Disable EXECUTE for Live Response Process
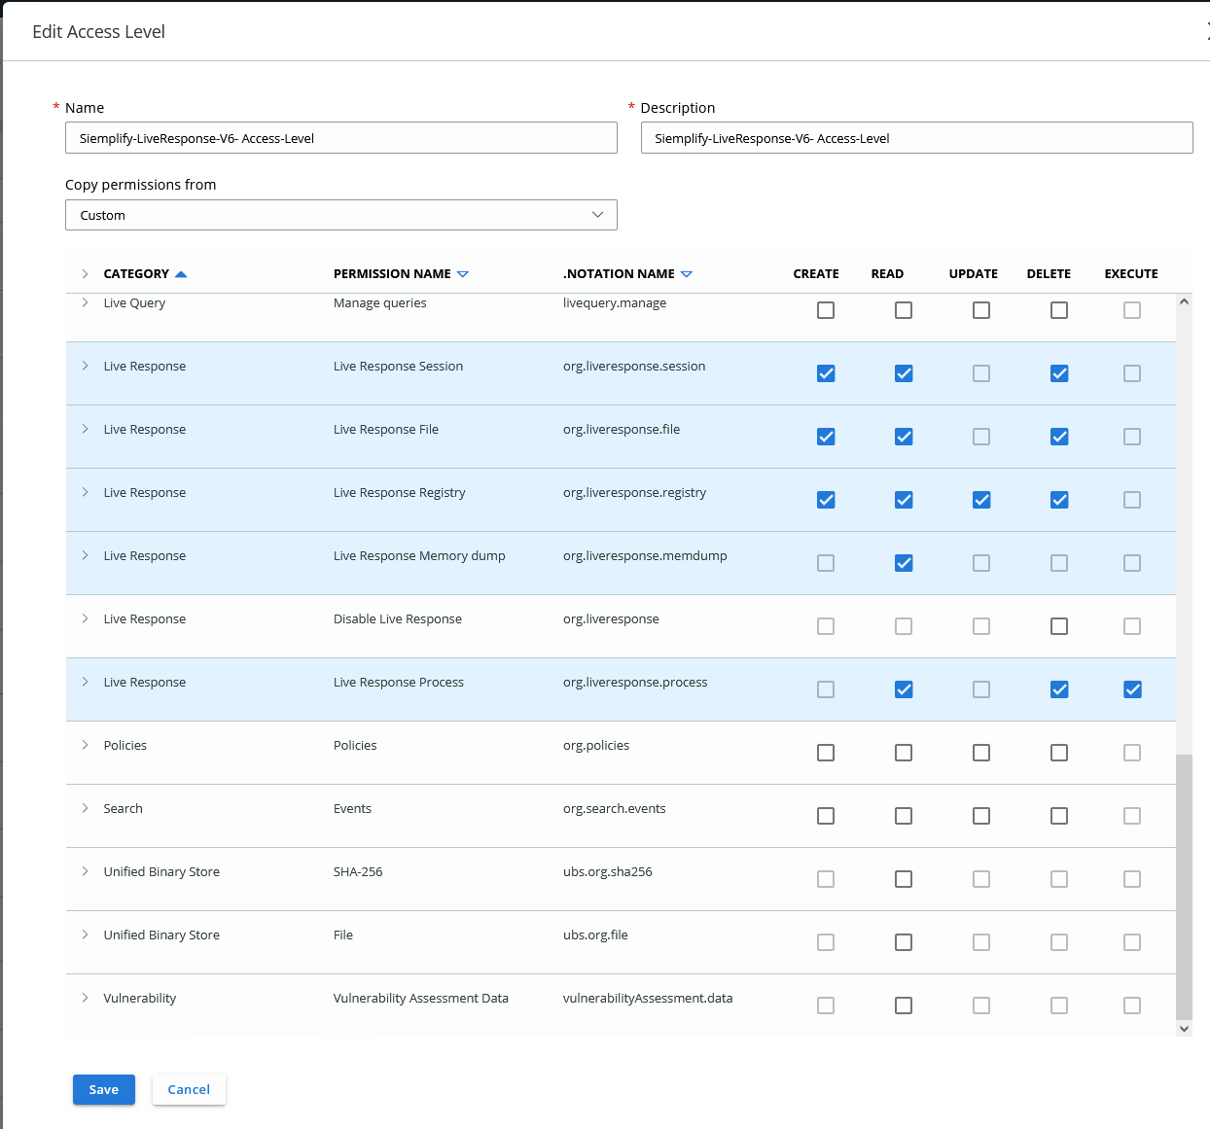Viewport: 1210px width, 1129px height. pyautogui.click(x=1132, y=688)
